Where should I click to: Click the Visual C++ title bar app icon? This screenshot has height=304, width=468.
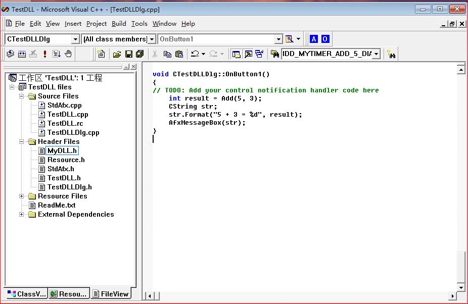(6, 9)
